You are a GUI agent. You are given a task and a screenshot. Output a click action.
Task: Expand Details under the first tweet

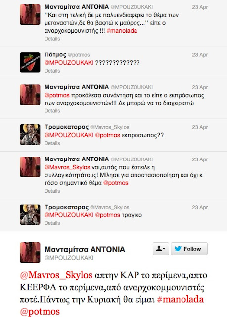click(x=52, y=39)
